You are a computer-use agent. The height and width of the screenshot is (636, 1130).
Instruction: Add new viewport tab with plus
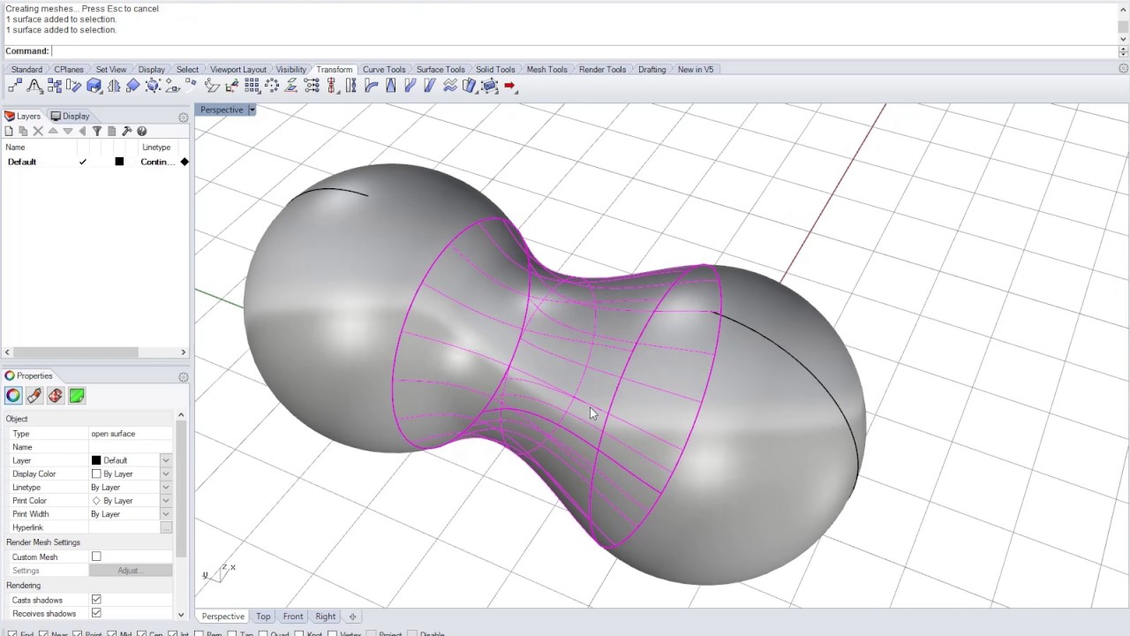[x=352, y=617]
